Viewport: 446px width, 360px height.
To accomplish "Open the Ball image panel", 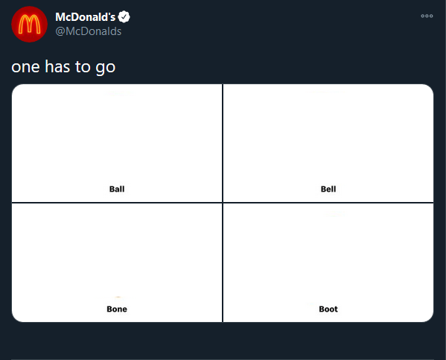I will point(117,143).
